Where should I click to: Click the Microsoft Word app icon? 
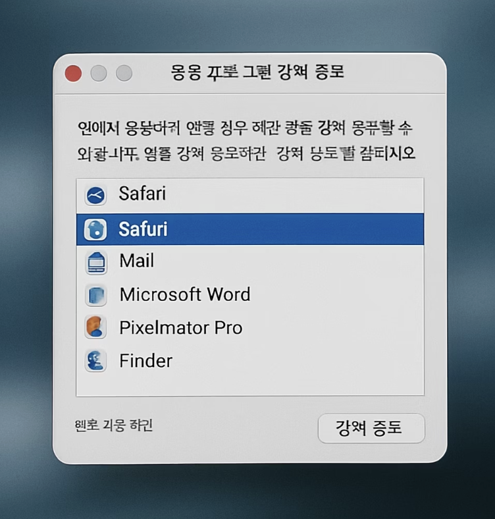coord(96,295)
